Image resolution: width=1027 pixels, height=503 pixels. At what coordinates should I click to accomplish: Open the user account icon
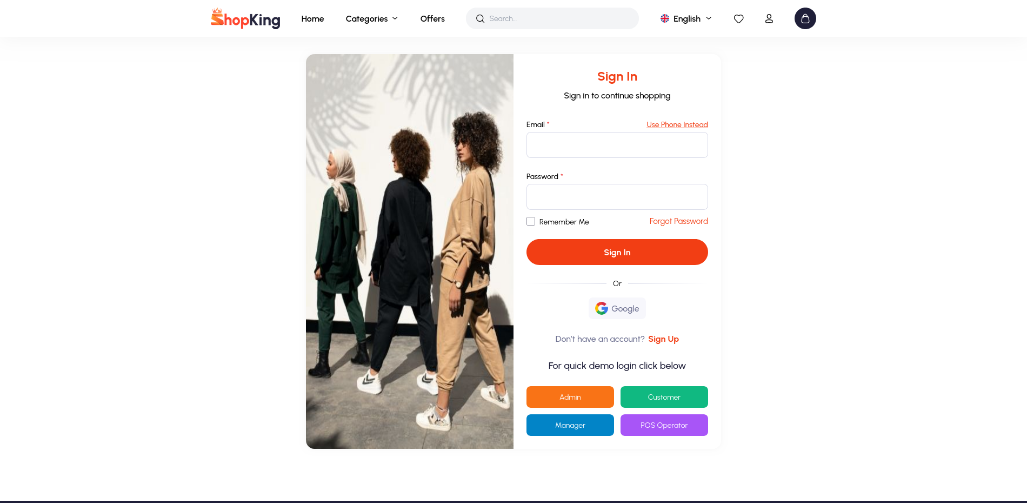[x=769, y=19]
